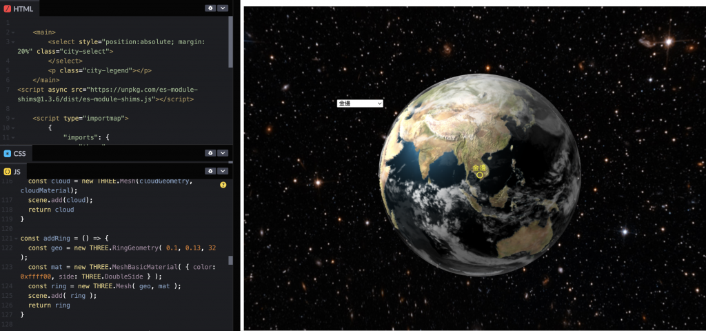Open CSS editor settings gear
The image size is (706, 331).
click(x=210, y=153)
